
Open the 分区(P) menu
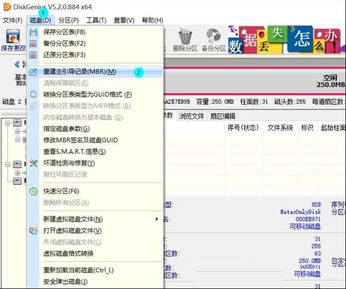point(68,20)
